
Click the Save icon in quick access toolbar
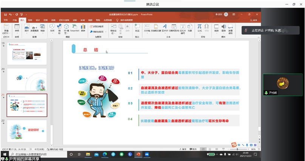pos(5,14)
